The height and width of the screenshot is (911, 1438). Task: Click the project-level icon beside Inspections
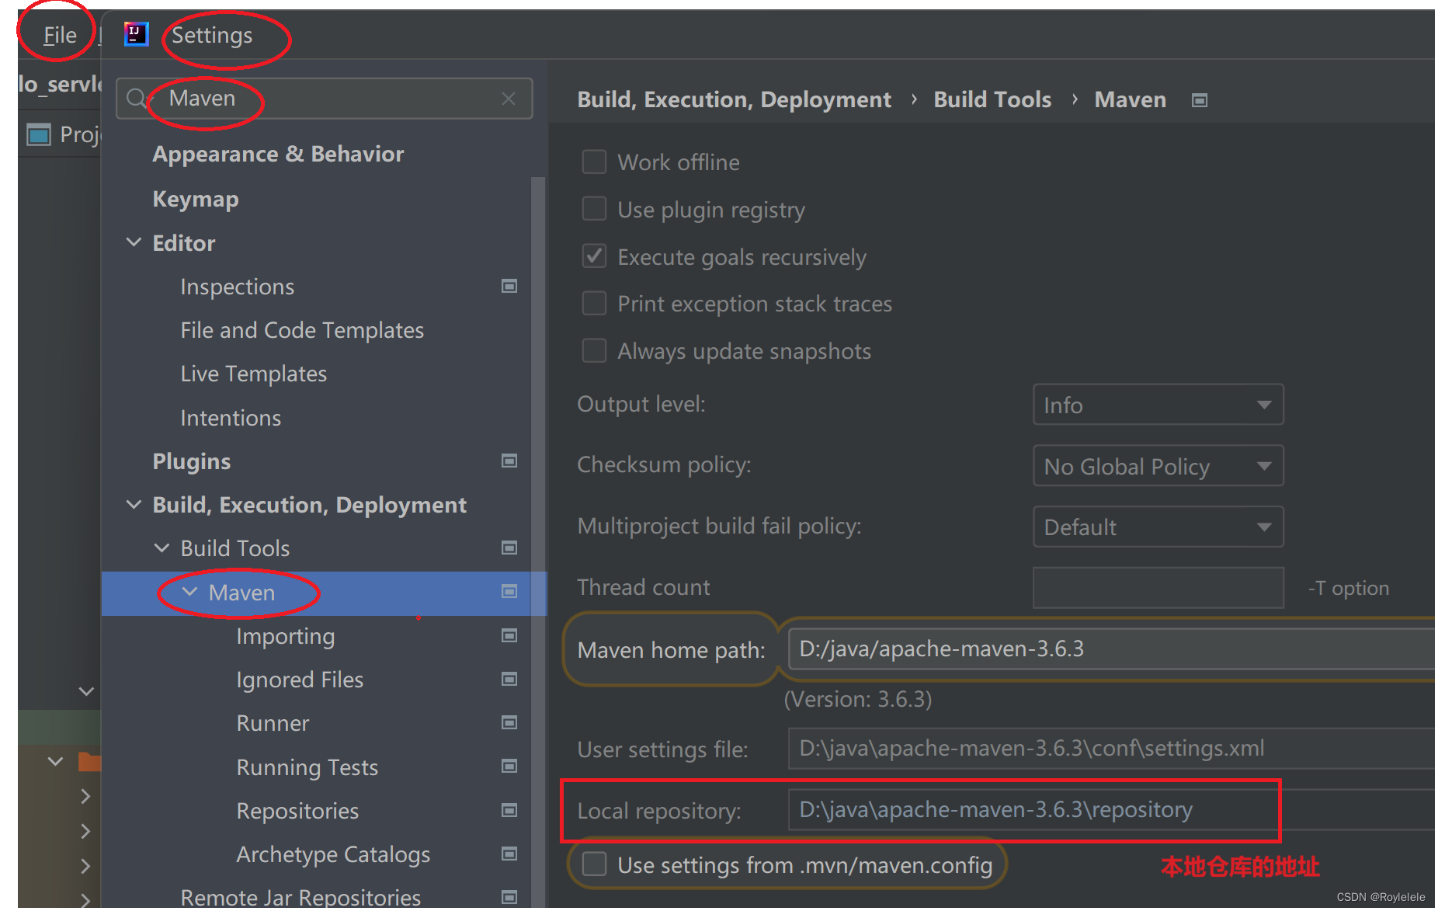[x=509, y=287]
